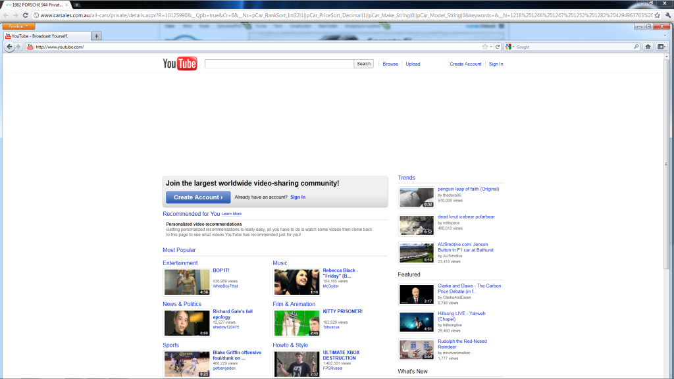Bookmark this page with the Firefox star
Screen dimensions: 674x379
click(x=485, y=47)
